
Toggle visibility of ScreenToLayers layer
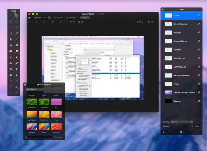click(x=199, y=24)
